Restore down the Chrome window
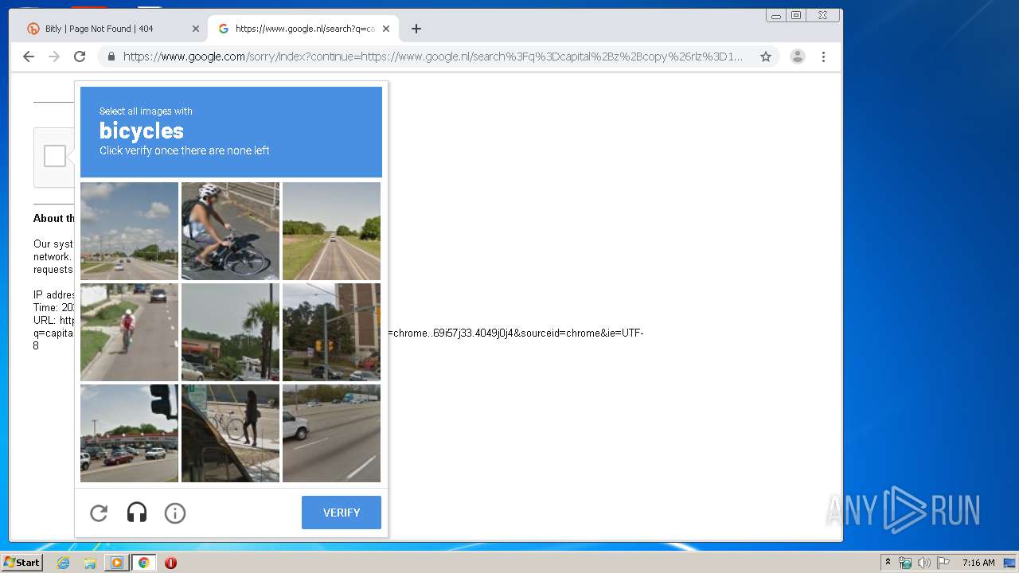 (x=796, y=15)
